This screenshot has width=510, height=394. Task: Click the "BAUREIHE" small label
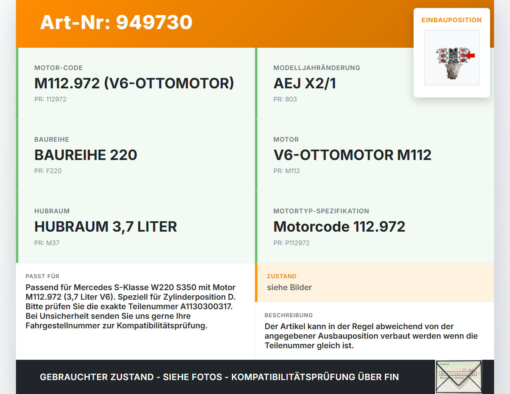click(52, 139)
